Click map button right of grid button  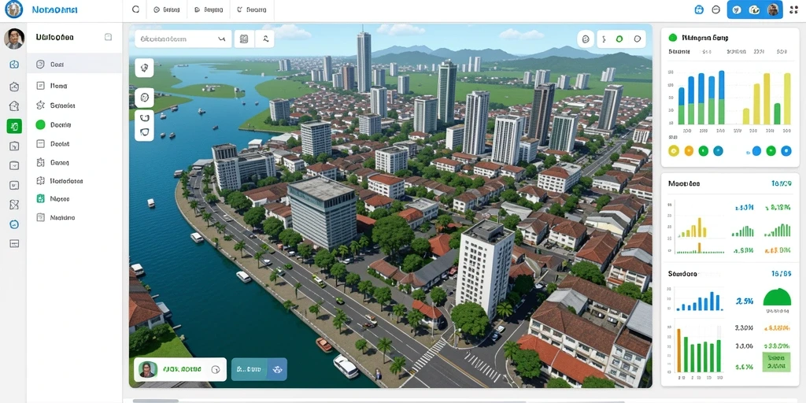pyautogui.click(x=265, y=39)
